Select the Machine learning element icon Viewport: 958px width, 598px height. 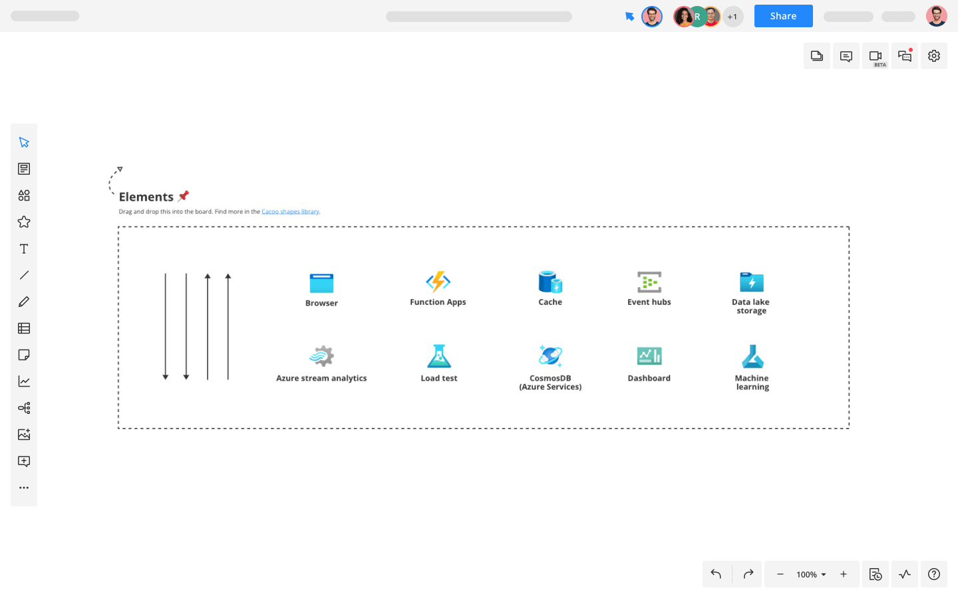tap(752, 356)
